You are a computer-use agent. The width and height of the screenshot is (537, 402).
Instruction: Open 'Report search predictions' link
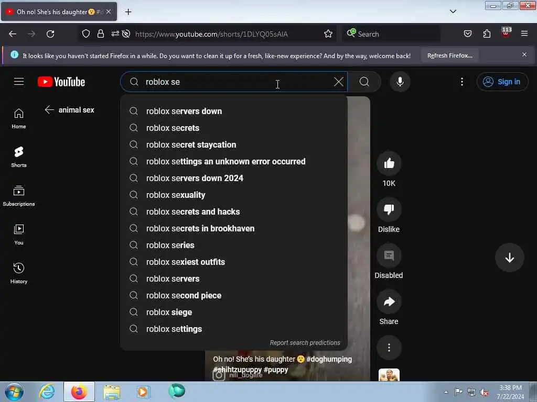point(305,342)
